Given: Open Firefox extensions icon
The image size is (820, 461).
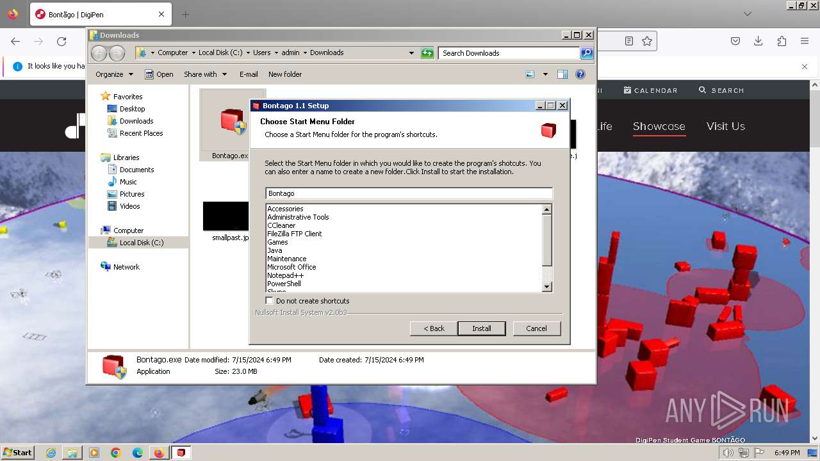Looking at the screenshot, I should [782, 41].
